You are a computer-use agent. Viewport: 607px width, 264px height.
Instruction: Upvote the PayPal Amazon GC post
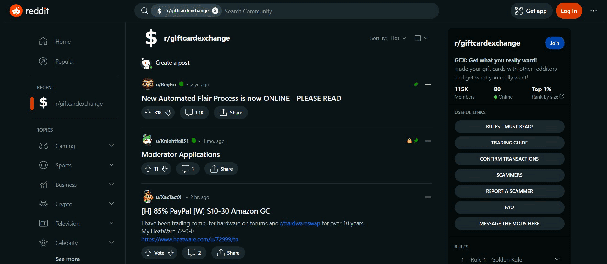[148, 253]
